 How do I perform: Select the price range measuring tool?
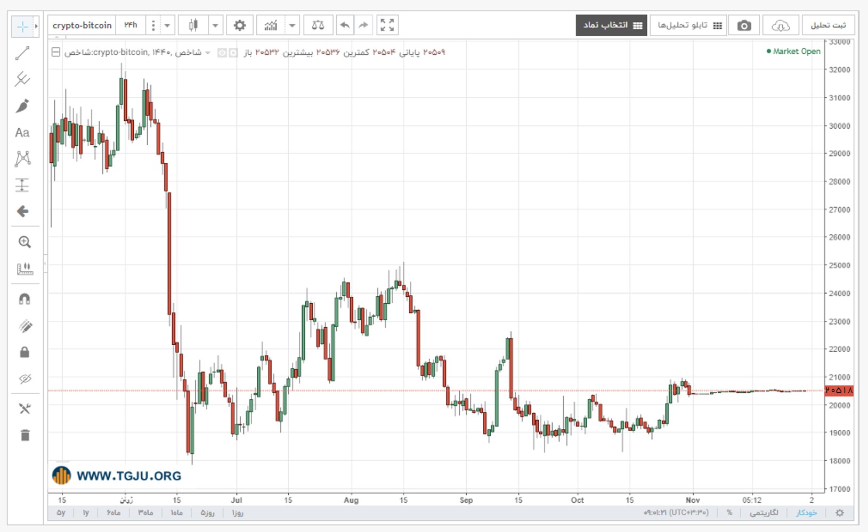(x=22, y=185)
